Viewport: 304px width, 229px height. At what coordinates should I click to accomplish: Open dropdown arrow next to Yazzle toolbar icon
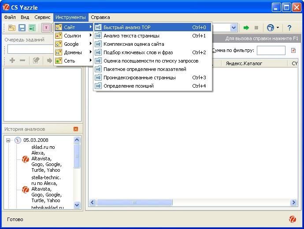(278, 28)
